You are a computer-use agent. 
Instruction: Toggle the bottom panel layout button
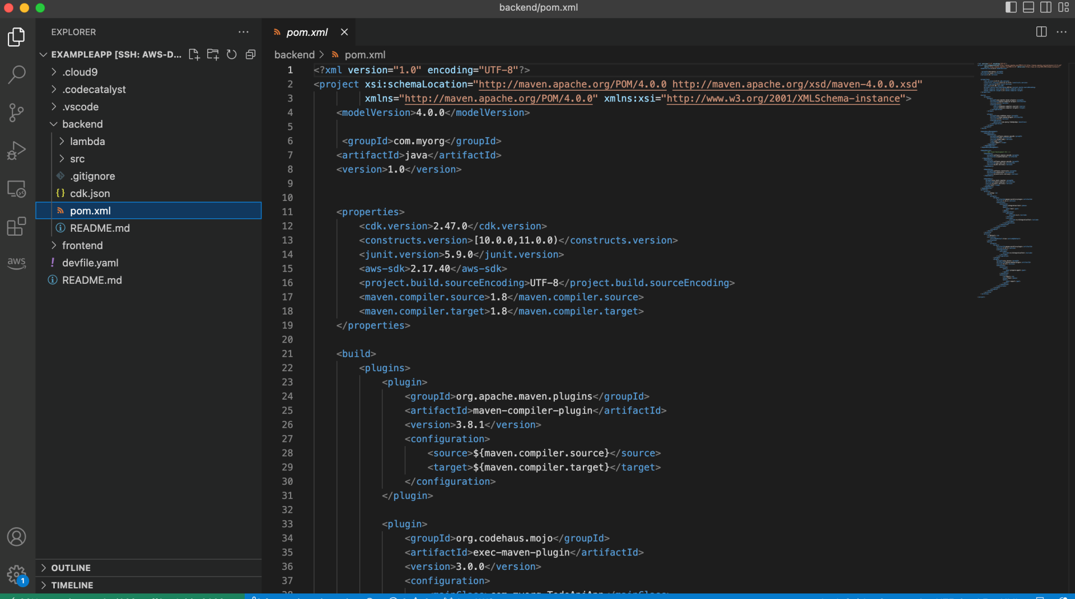(1029, 7)
